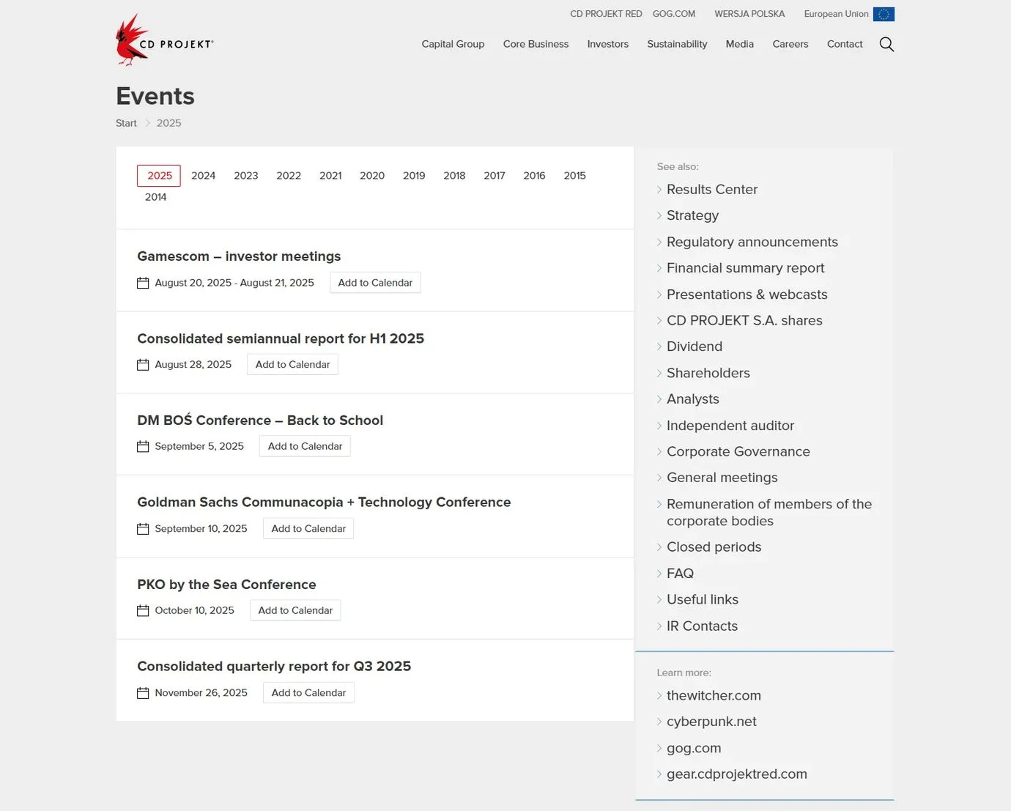Select the 2025 year tab
This screenshot has height=811, width=1011.
click(x=159, y=176)
